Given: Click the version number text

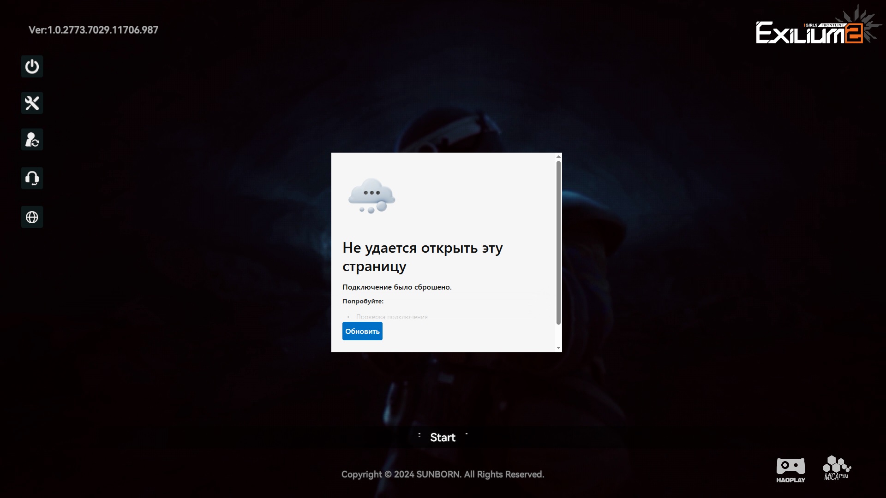Looking at the screenshot, I should pyautogui.click(x=93, y=30).
